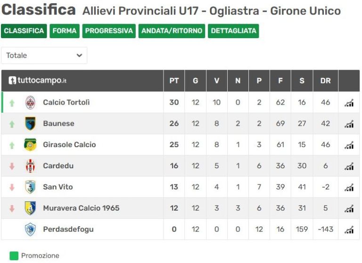The width and height of the screenshot is (362, 263).
Task: Open the Totale filter dropdown
Action: pos(44,56)
